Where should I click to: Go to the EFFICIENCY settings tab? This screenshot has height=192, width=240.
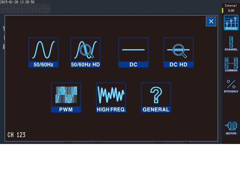[231, 86]
